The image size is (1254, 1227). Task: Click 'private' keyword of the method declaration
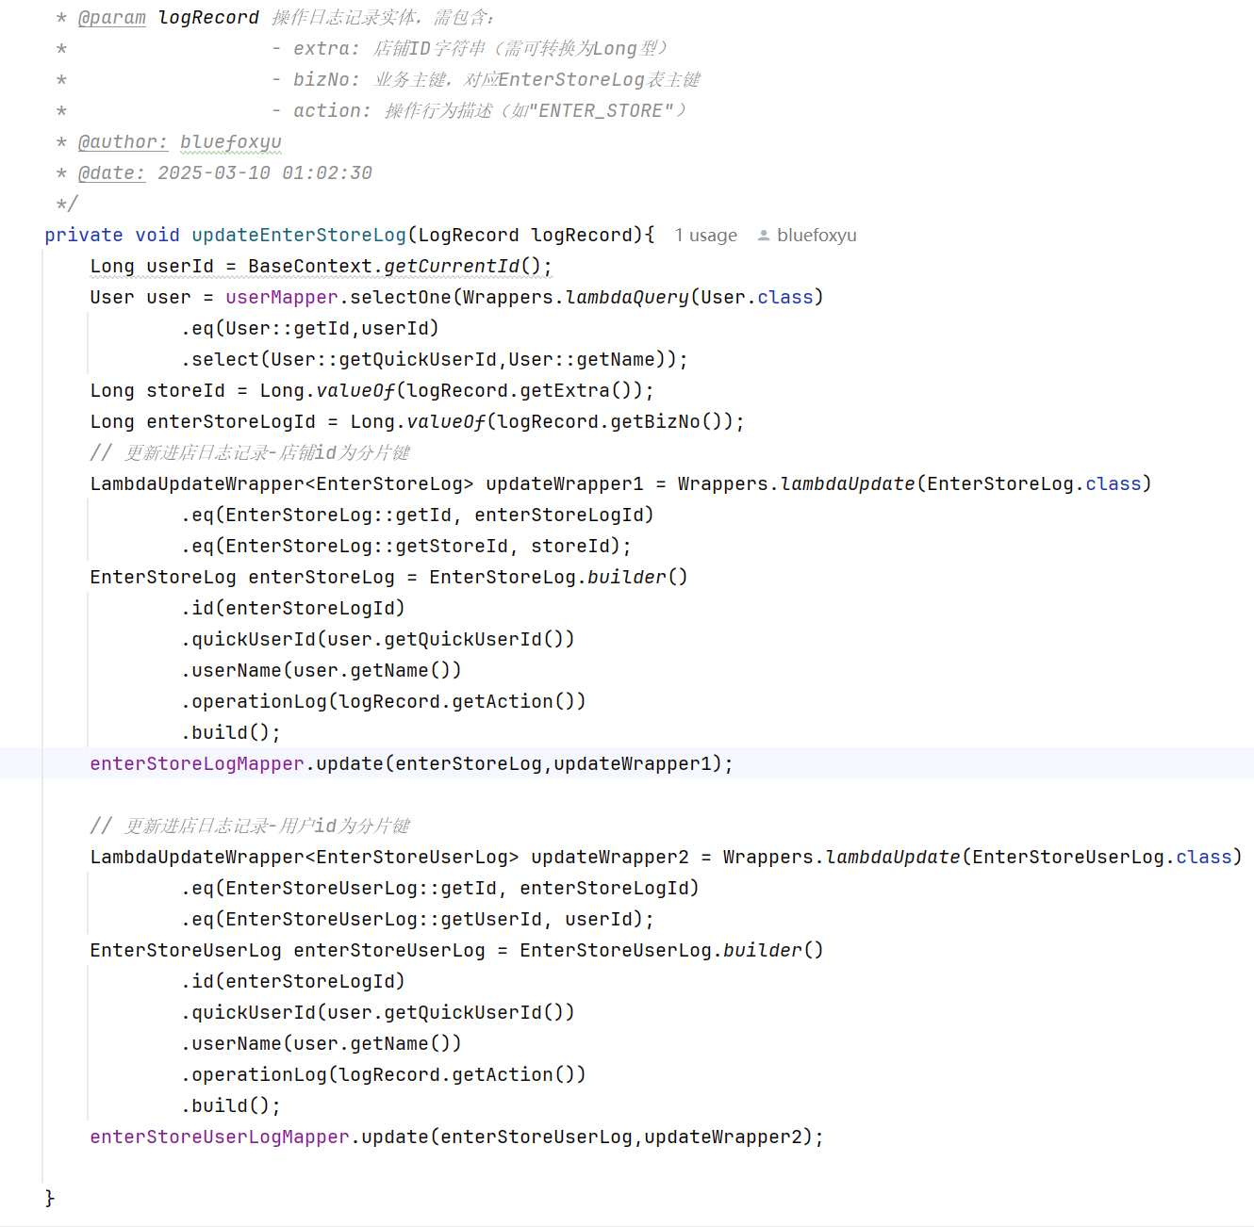pyautogui.click(x=84, y=236)
